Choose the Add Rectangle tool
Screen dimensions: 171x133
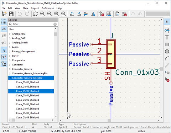point(167,44)
